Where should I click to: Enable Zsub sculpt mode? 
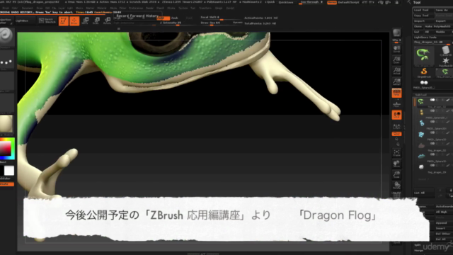175,18
